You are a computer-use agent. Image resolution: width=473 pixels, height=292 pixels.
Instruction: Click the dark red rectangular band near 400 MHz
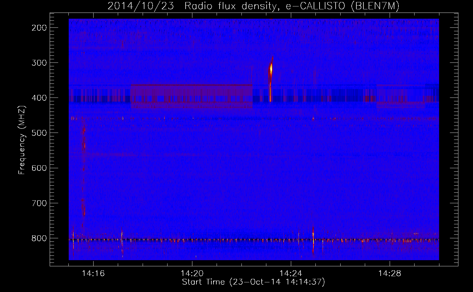[191, 96]
